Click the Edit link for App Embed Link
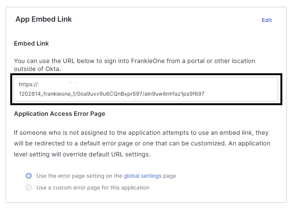This screenshot has height=213, width=296. 267,20
